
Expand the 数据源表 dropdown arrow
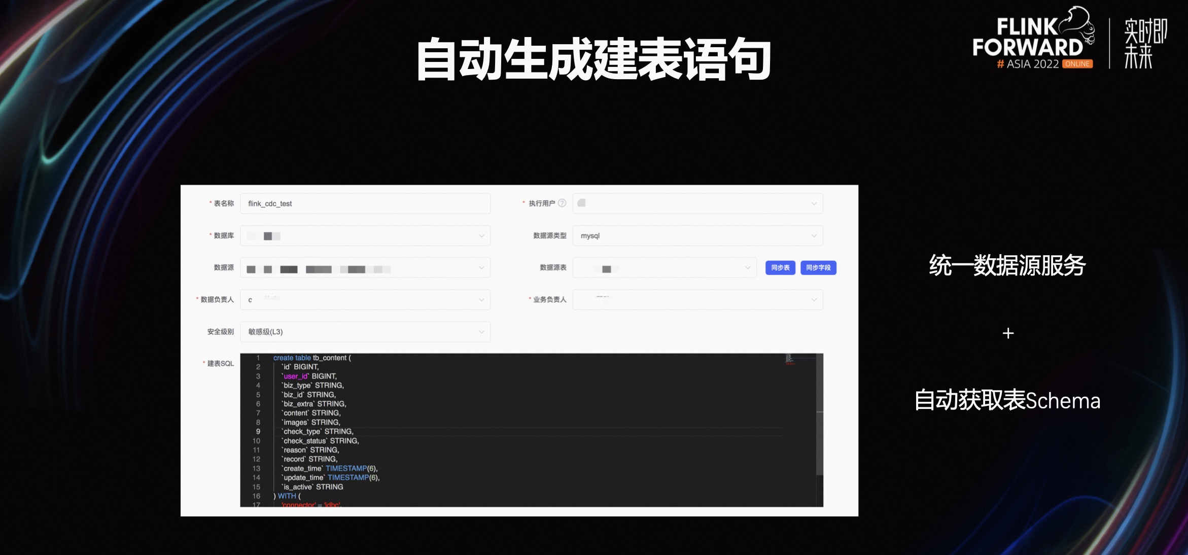747,268
